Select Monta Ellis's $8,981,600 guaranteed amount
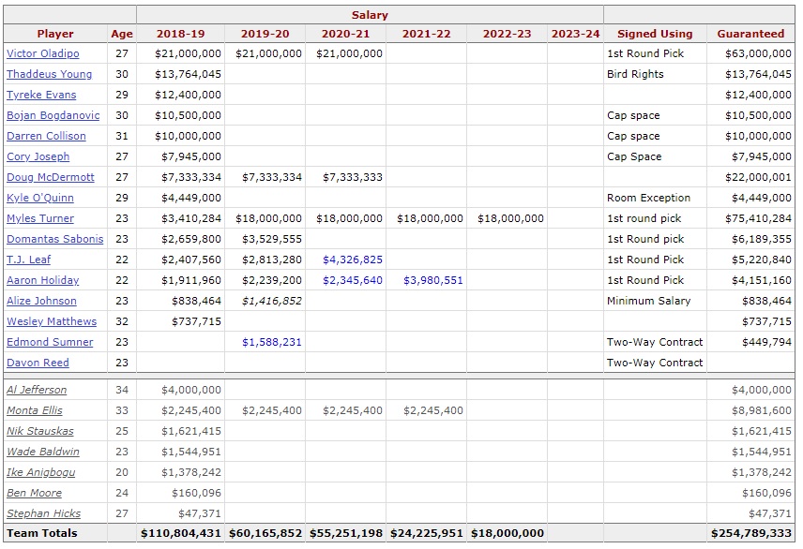This screenshot has height=549, width=803. coord(762,410)
